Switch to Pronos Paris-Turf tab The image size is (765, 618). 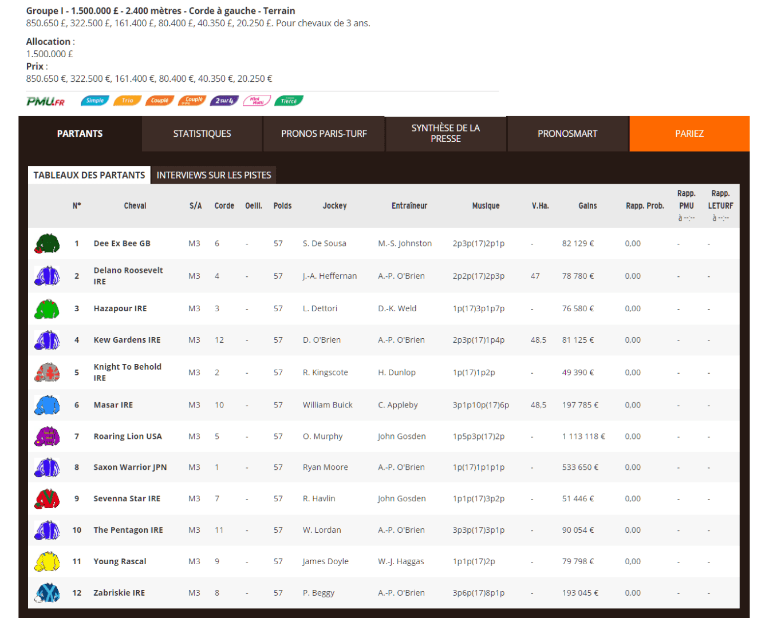(x=324, y=134)
